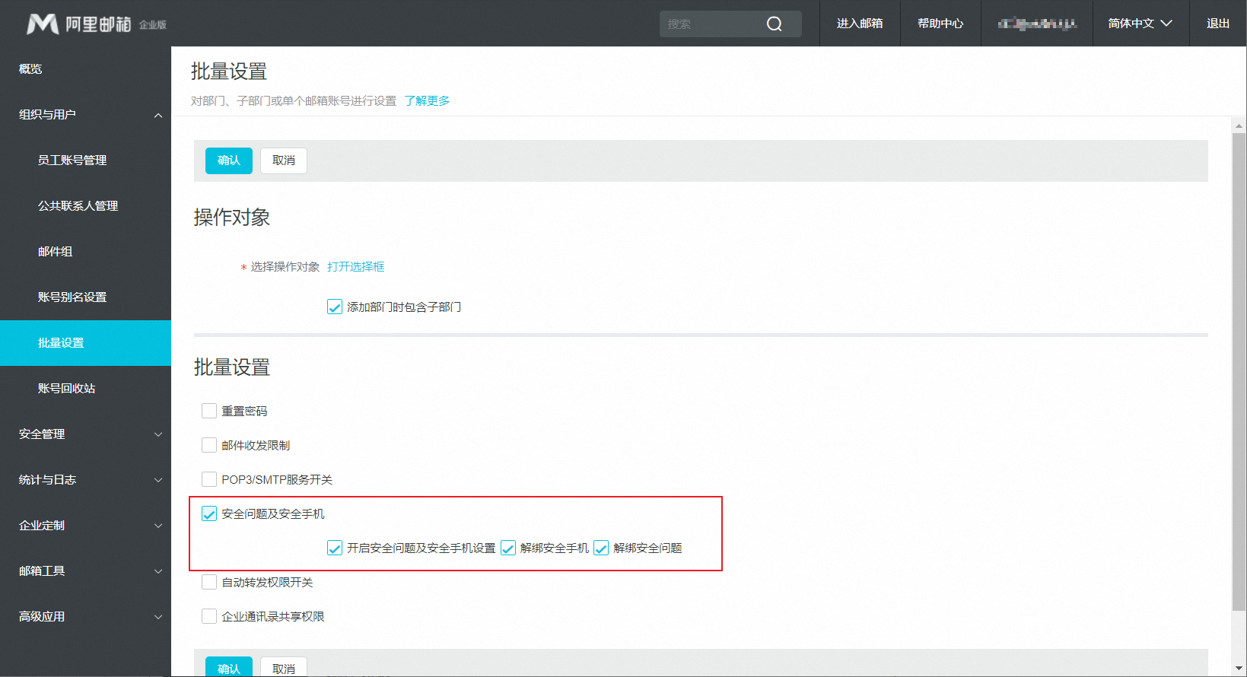Screen dimensions: 1247x677
Task: Uncheck 安全问题及安全手机 checkbox
Action: (209, 514)
